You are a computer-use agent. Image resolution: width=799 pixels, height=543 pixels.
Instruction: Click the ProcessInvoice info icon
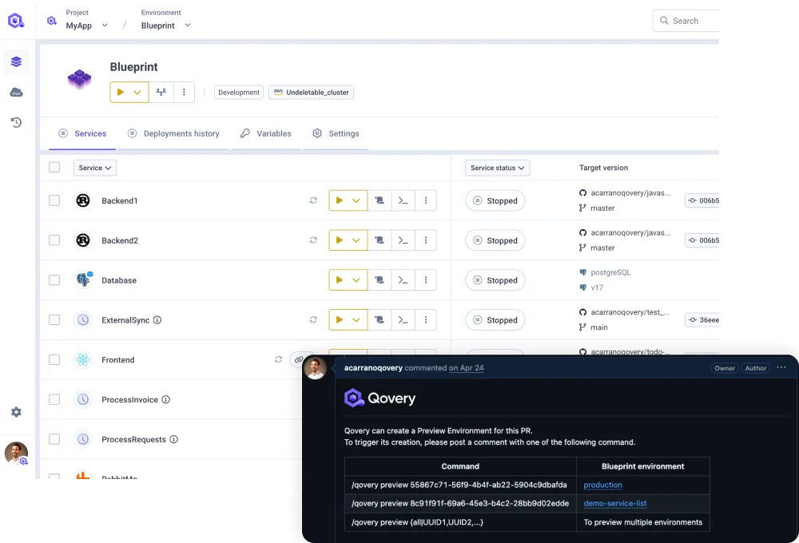point(165,399)
